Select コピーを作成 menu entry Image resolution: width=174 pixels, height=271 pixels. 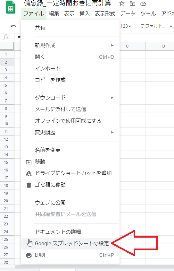click(70, 80)
